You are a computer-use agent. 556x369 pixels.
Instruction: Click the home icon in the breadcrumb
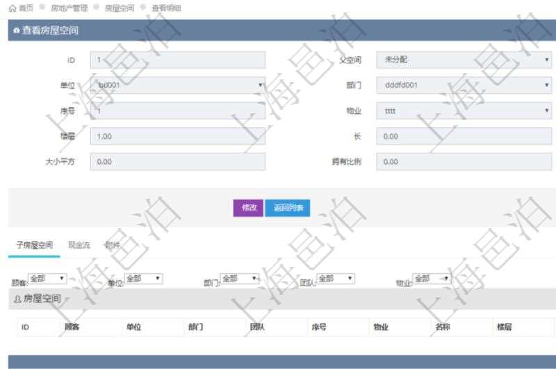pos(13,8)
